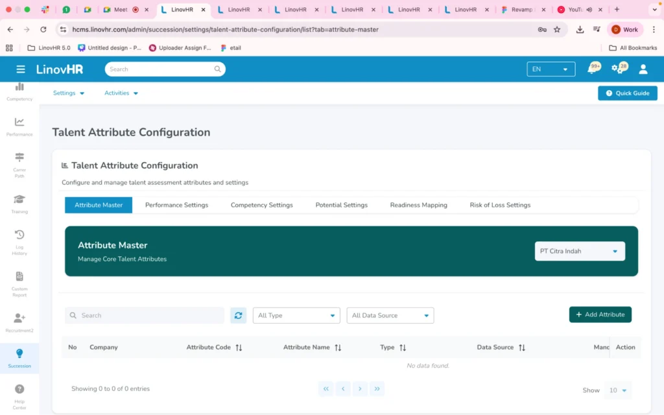
Task: Open the notifications bell with 99+ badge
Action: click(x=593, y=69)
